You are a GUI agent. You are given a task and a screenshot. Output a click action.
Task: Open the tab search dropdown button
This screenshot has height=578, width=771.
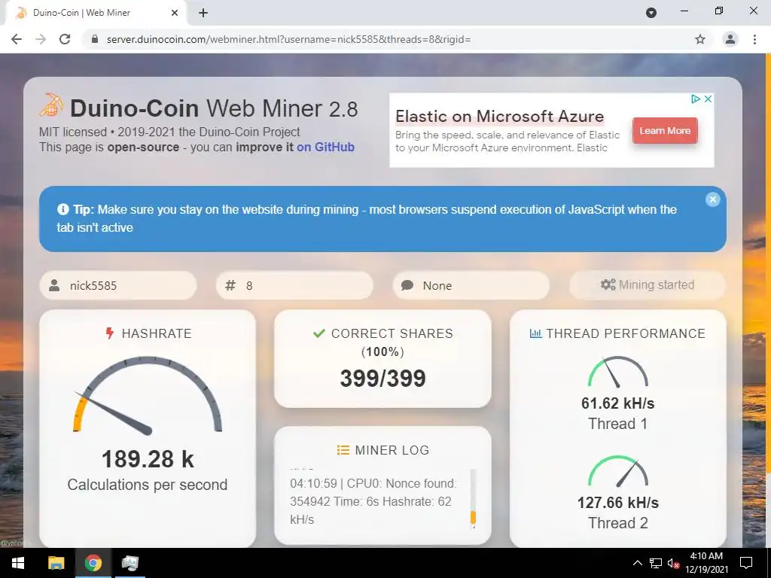pos(651,13)
